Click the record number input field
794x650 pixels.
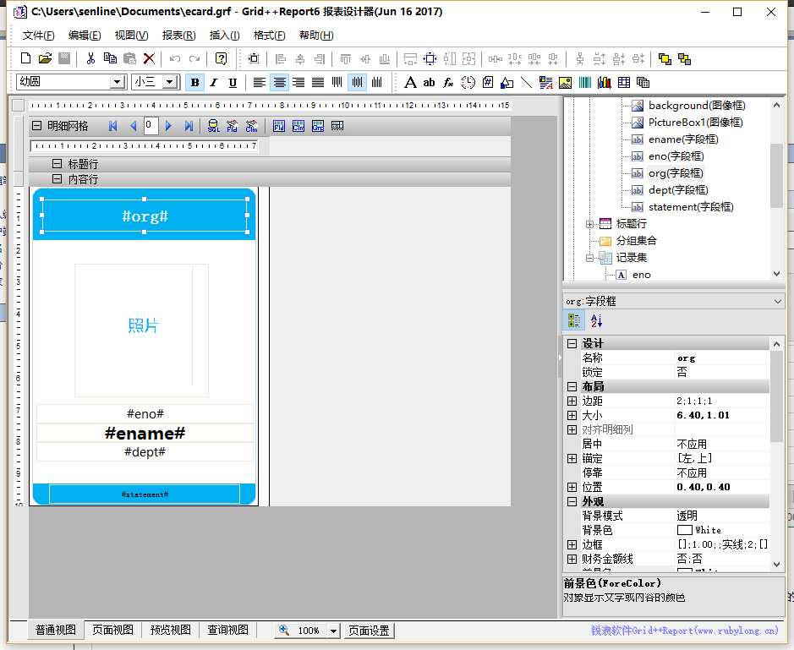pos(151,126)
